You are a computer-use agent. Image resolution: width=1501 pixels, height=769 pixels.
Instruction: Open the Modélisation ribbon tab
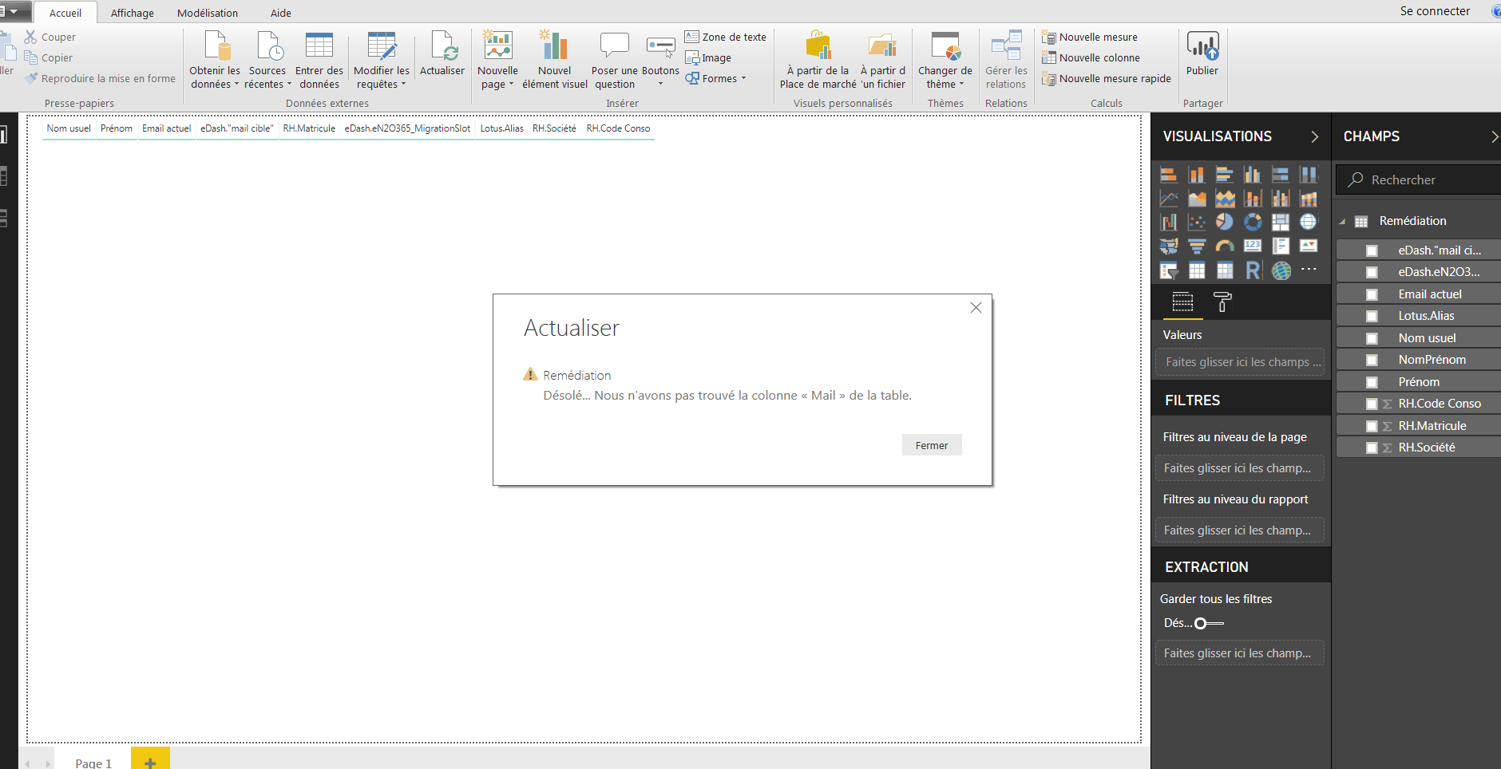click(x=208, y=13)
